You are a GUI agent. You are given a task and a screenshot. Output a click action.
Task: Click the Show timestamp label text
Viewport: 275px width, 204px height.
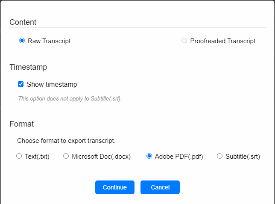tap(52, 85)
